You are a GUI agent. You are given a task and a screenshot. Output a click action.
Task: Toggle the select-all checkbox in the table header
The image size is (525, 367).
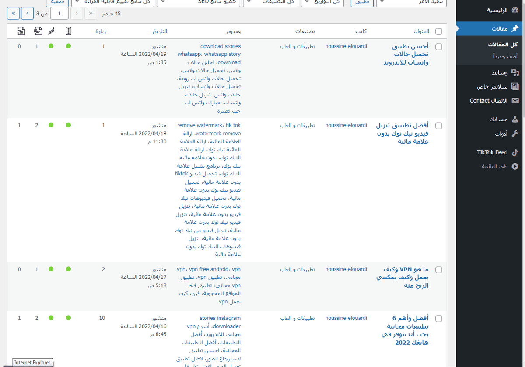point(439,31)
